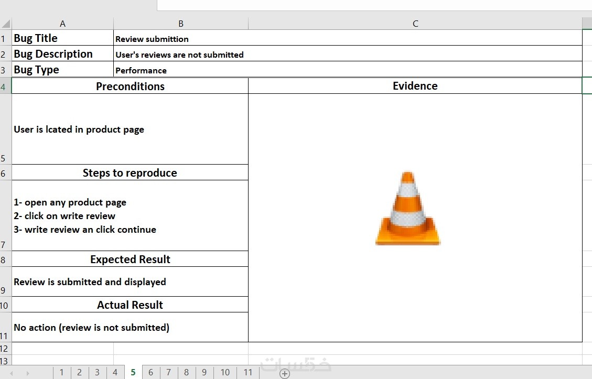Select row 13 header
This screenshot has height=379, width=592.
pyautogui.click(x=6, y=360)
